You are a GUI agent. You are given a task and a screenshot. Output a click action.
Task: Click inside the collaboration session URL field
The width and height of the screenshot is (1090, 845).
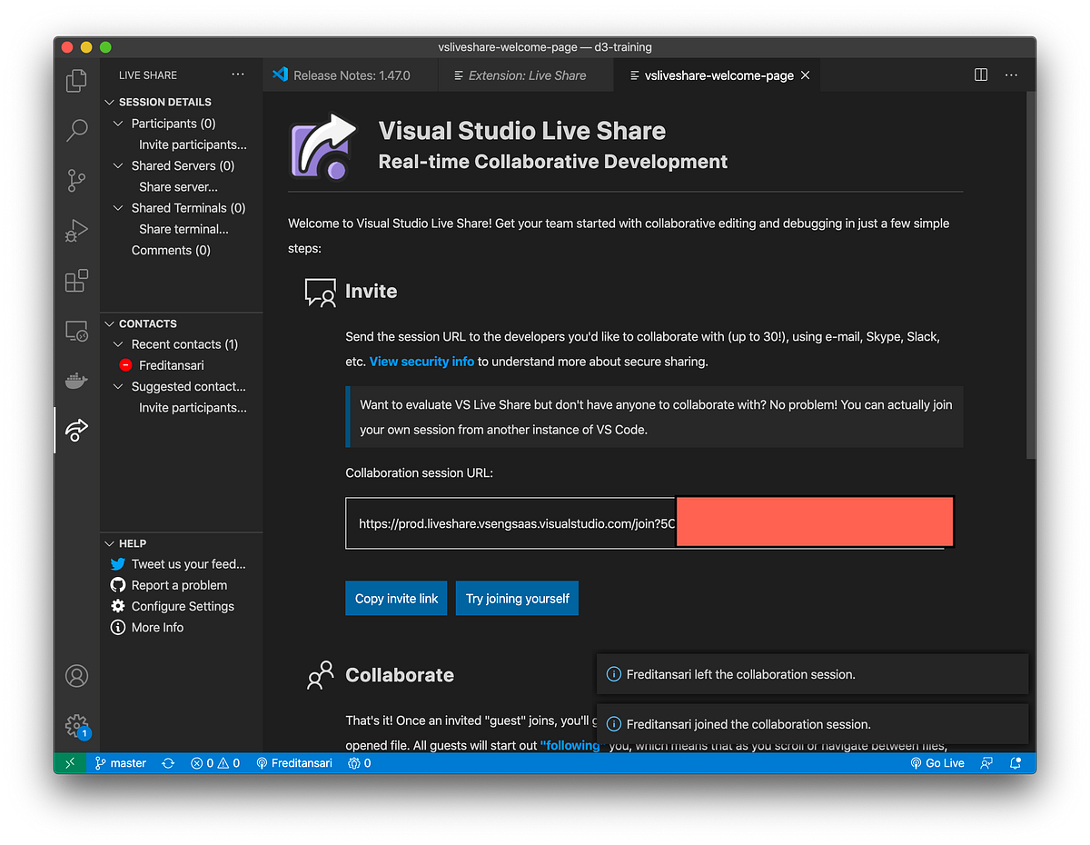(x=509, y=522)
